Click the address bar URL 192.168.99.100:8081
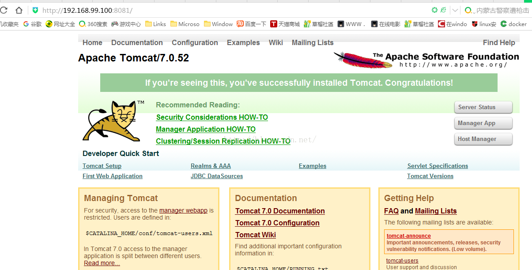Viewport: 532px width, 270px height. 87,10
